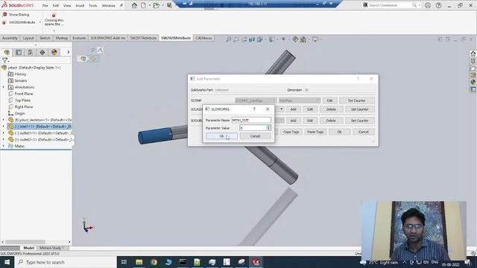477x268 pixels.
Task: Open the second SCOMP dropdown
Action: 300,100
